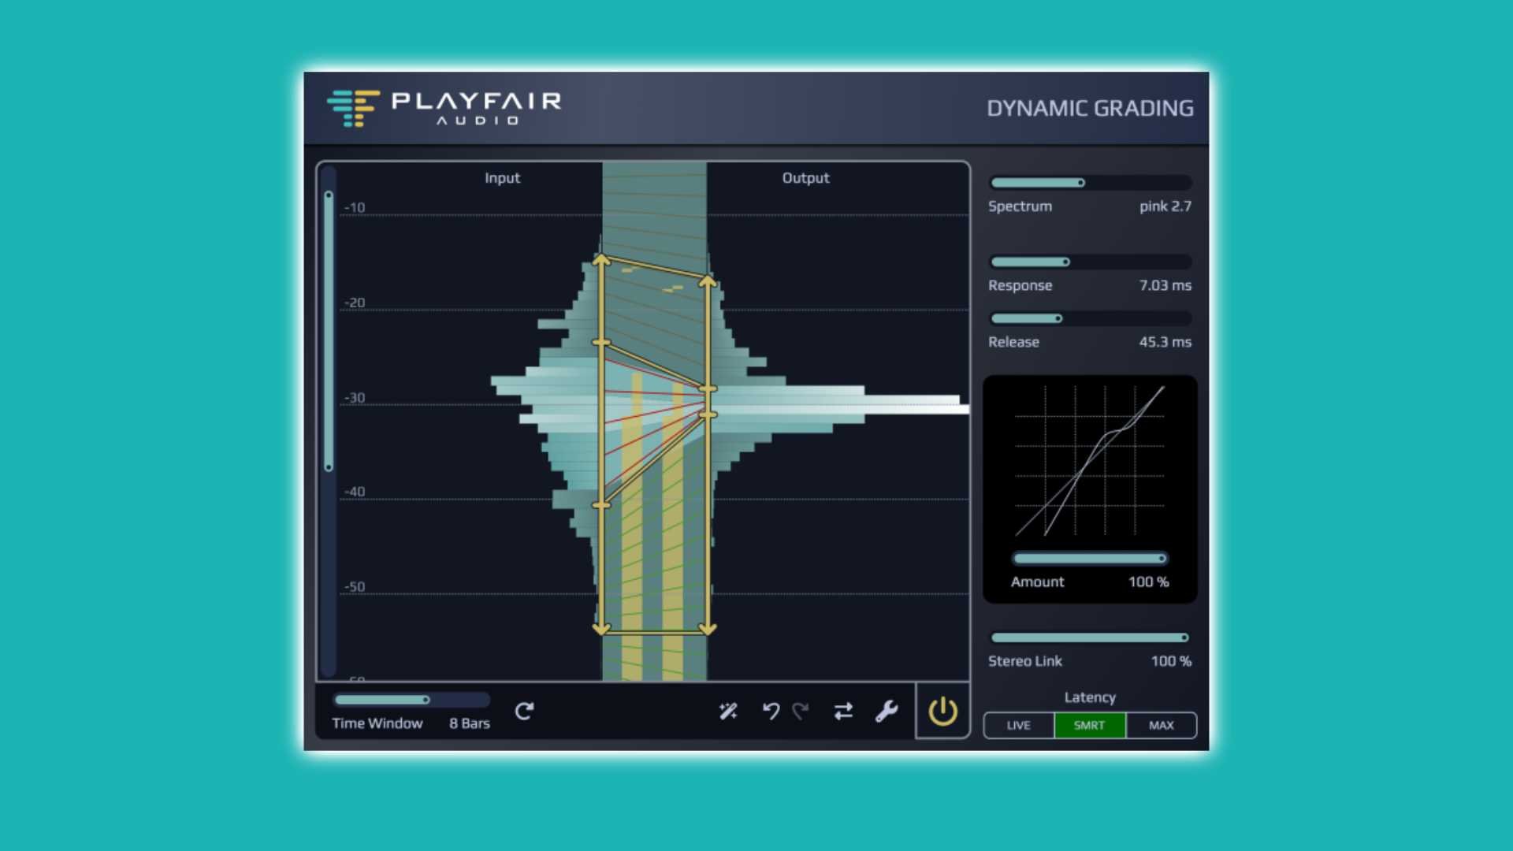Screen dimensions: 1513x851
Task: Click the swap arrows A/B icon
Action: (x=843, y=712)
